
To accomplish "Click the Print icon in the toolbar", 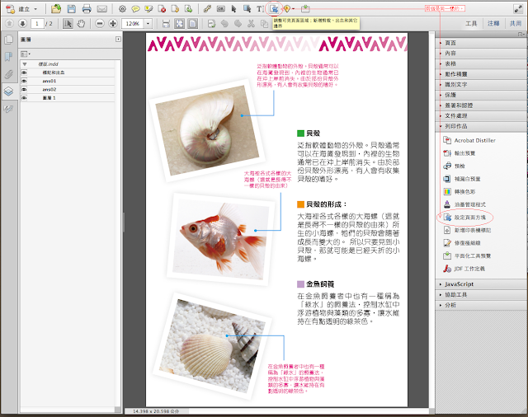I will (87, 9).
